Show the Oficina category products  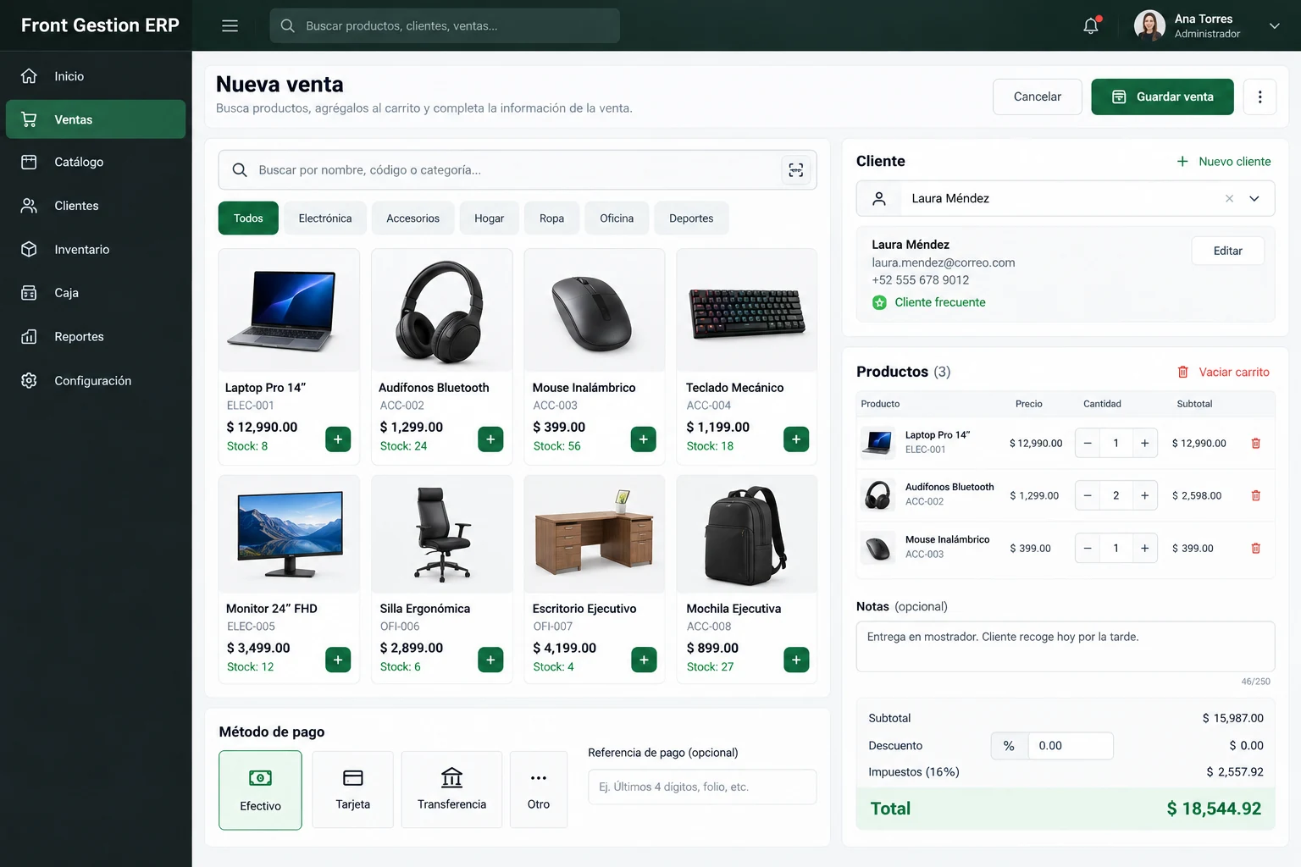click(617, 218)
